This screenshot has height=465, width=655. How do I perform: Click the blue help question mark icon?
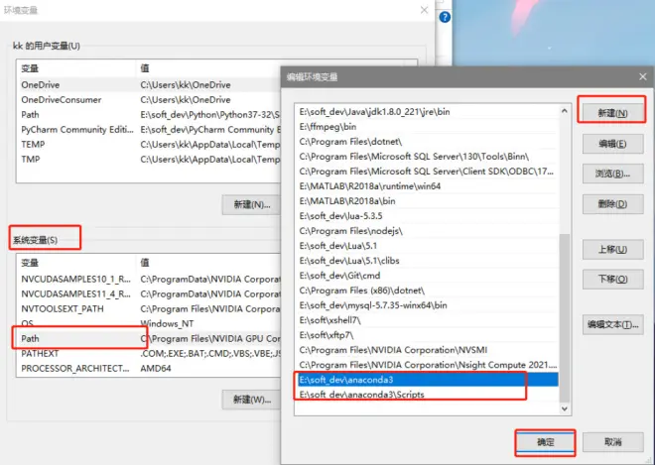coord(445,17)
